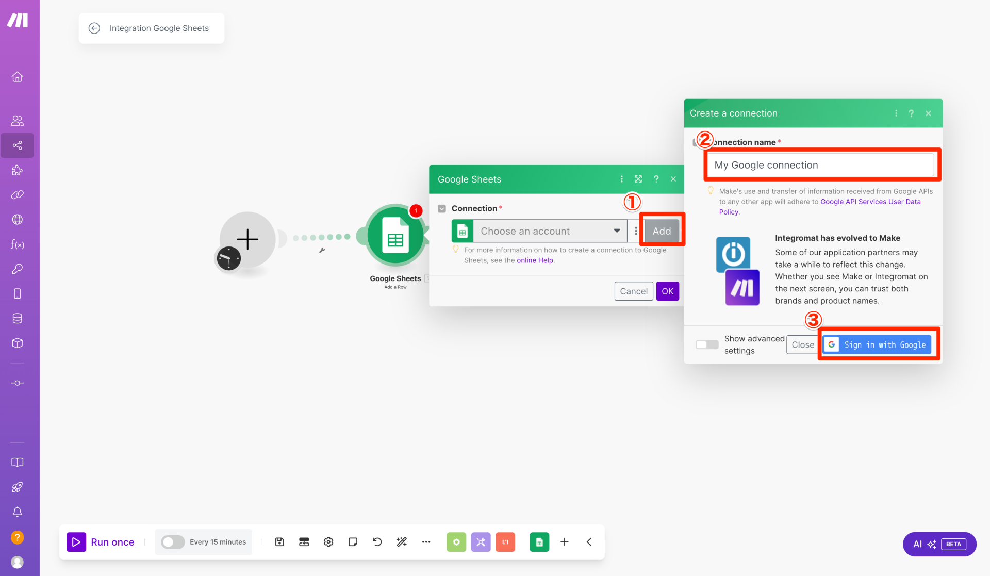990x576 pixels.
Task: Click the Sign in with Google button
Action: (877, 344)
